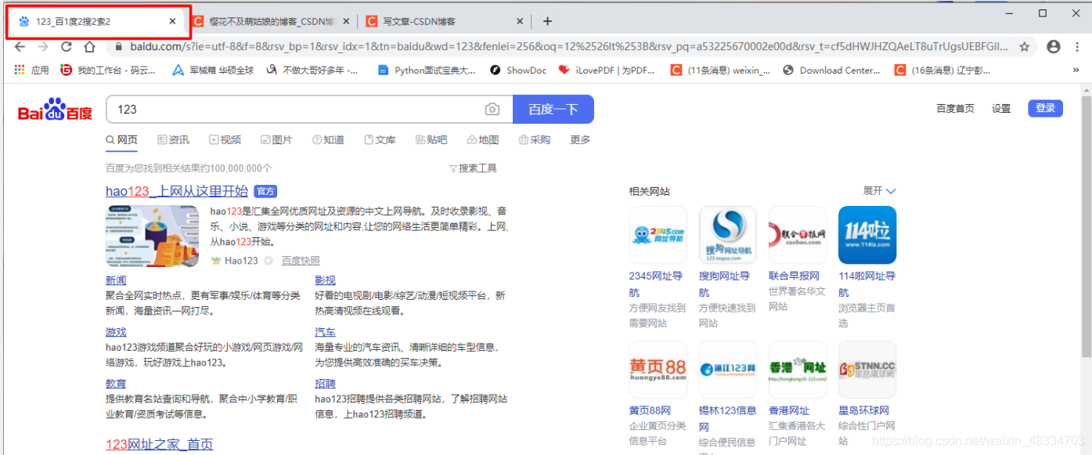The height and width of the screenshot is (455, 1092).
Task: Open the 百度首页 link
Action: click(955, 109)
